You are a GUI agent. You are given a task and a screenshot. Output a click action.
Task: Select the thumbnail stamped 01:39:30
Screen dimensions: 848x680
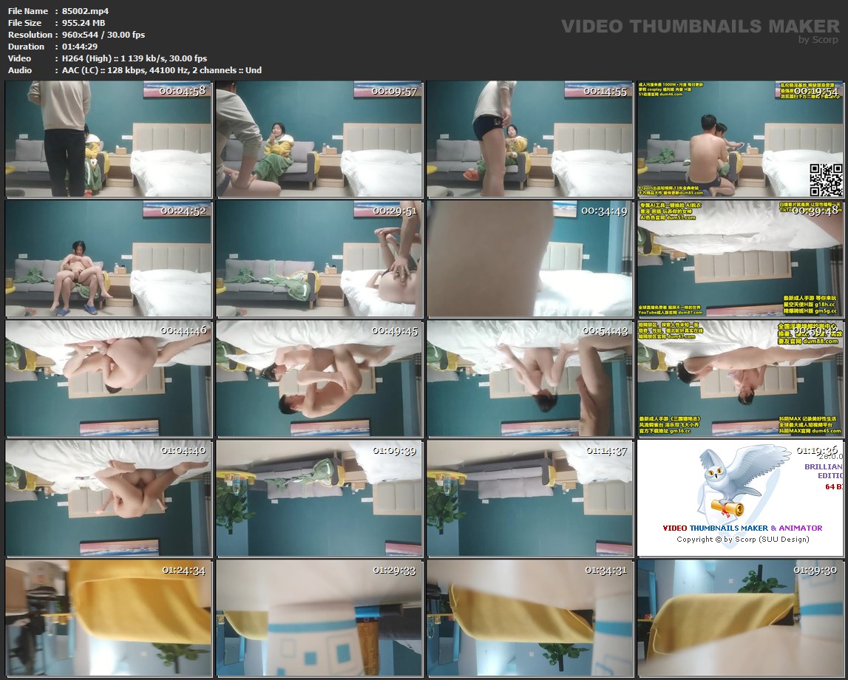click(740, 618)
